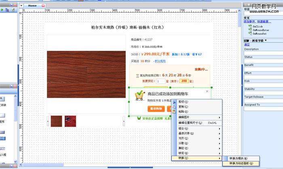The width and height of the screenshot is (283, 169).
Task: Click 转换为模块 in the convert submenu
Action: (x=239, y=158)
